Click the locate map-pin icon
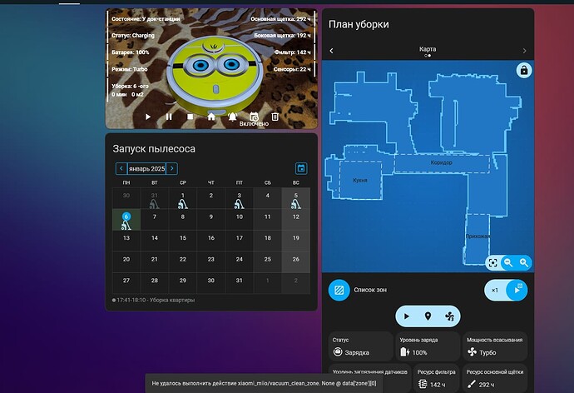Screen dimensions: 574x393 pyautogui.click(x=428, y=316)
